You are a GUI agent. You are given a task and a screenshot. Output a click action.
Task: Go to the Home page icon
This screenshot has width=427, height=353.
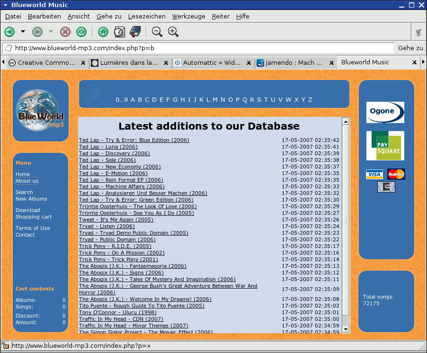pos(103,32)
